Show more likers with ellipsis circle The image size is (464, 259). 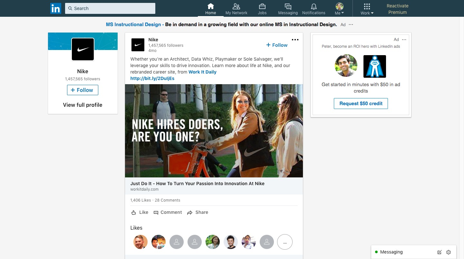[x=285, y=242]
